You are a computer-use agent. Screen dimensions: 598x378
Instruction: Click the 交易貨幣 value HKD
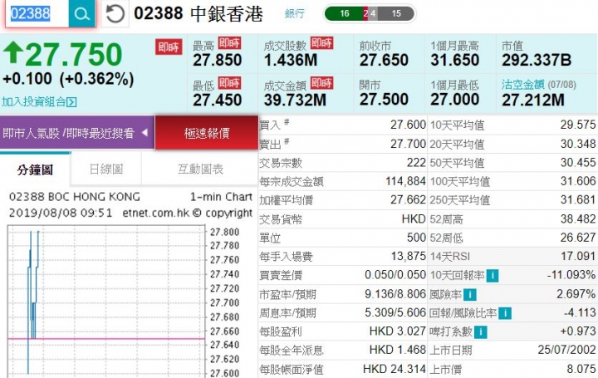[x=414, y=219]
